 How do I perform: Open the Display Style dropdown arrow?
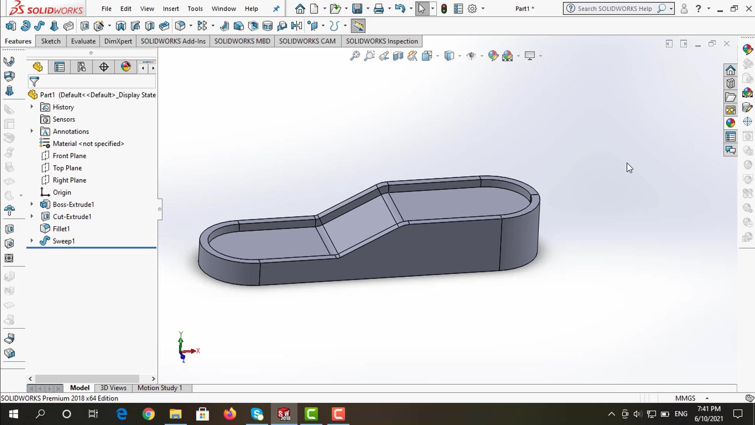click(460, 56)
